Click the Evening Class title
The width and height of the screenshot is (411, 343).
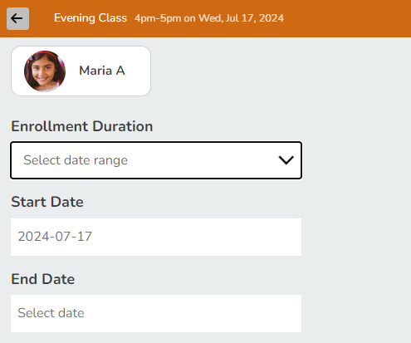point(91,18)
